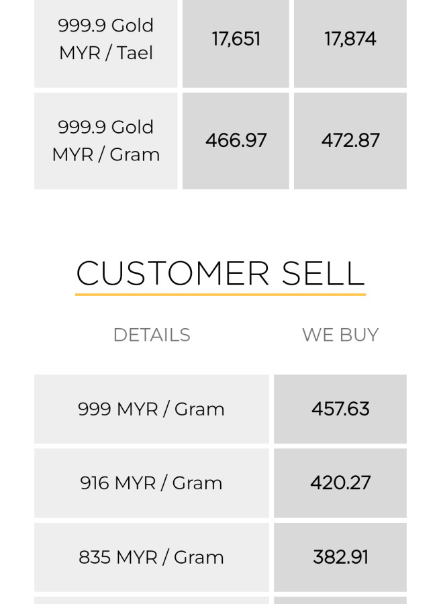The width and height of the screenshot is (441, 604).
Task: Click the CUSTOMER SELL heading
Action: (x=220, y=273)
